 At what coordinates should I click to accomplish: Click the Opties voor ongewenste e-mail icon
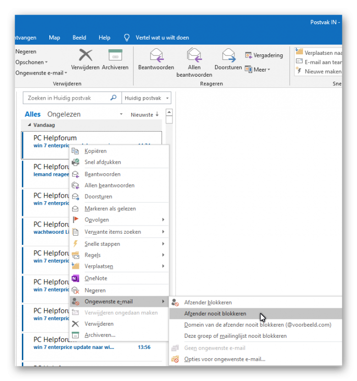coord(175,359)
